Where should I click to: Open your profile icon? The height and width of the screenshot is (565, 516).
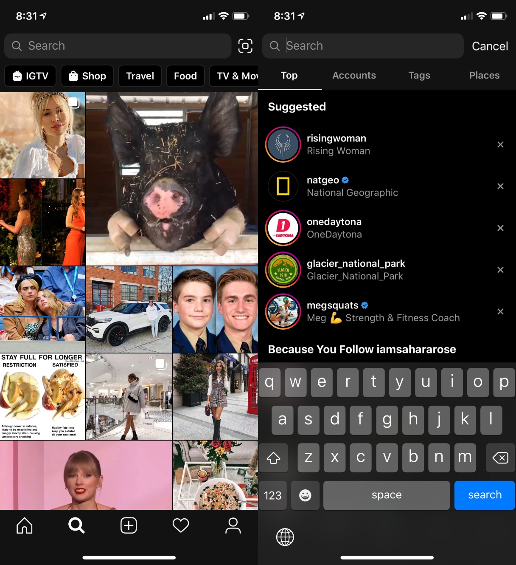click(x=233, y=525)
